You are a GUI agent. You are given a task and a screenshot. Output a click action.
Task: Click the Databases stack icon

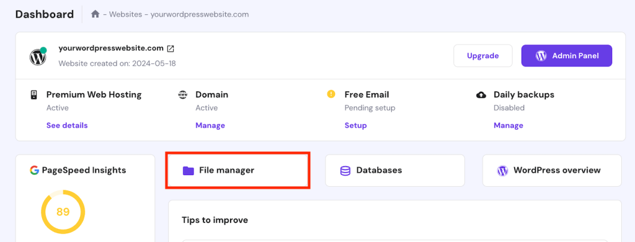345,171
